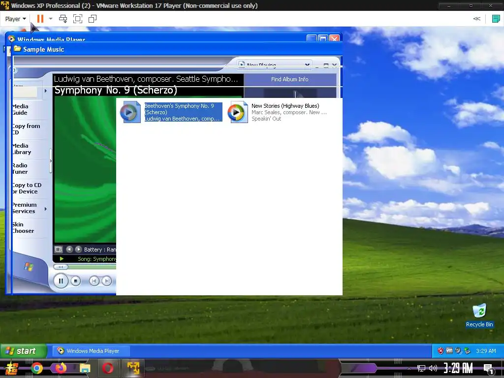Click the Symphony No. 9 (Scherzo) title text
This screenshot has width=504, height=378.
116,91
